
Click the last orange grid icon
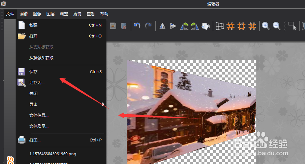click(x=252, y=26)
